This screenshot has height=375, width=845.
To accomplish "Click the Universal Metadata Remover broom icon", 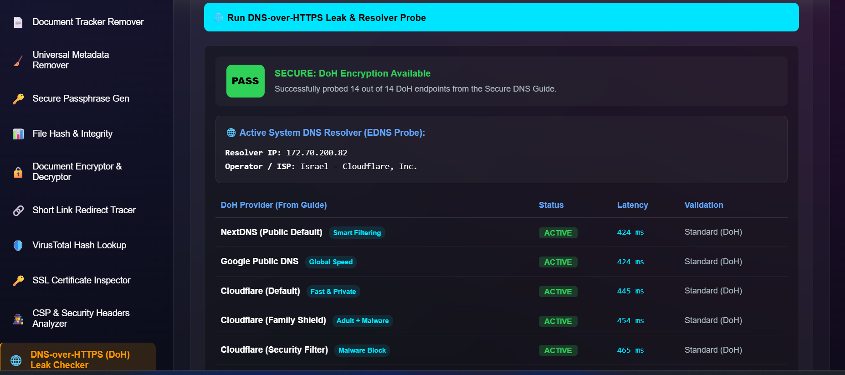I will (18, 60).
